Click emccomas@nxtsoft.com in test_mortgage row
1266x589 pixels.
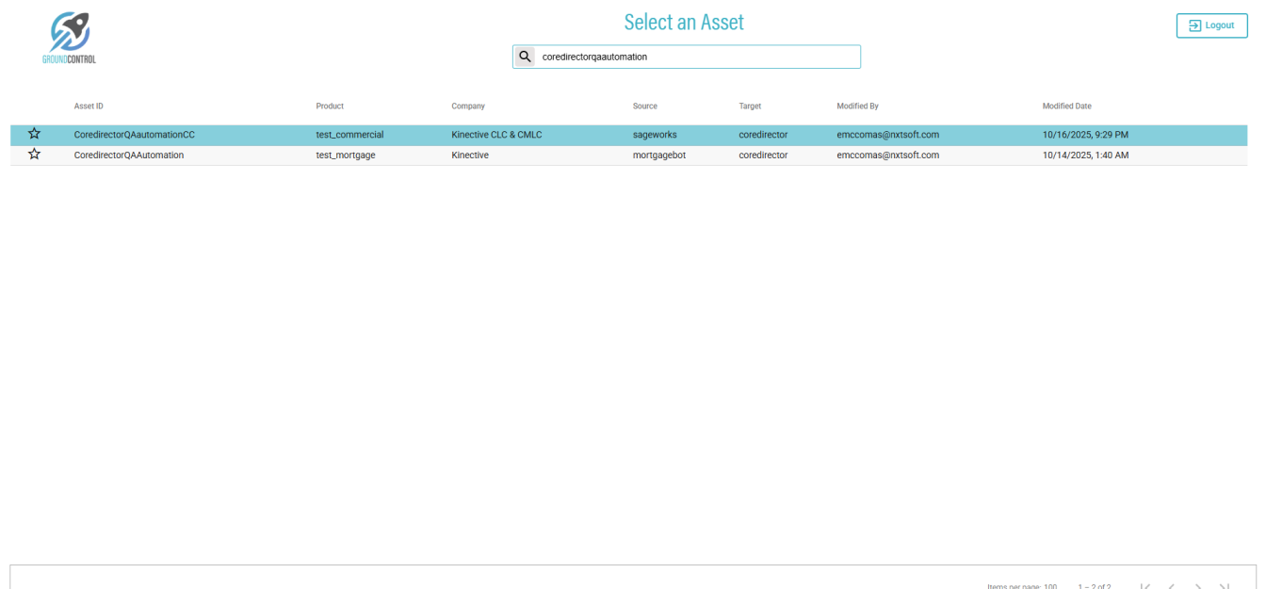[887, 155]
